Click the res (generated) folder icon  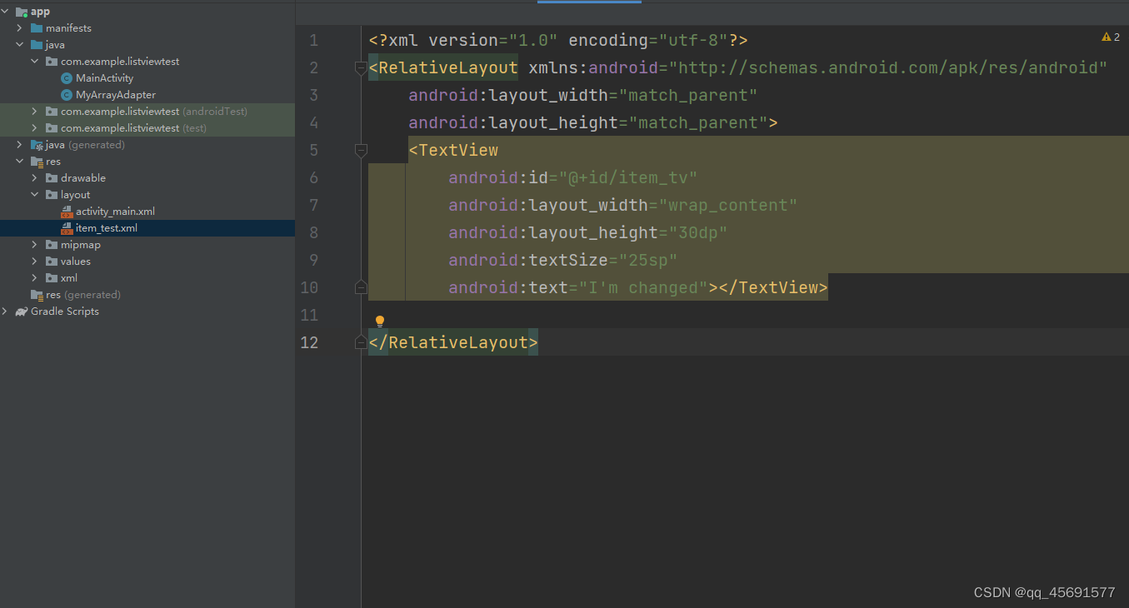[37, 295]
